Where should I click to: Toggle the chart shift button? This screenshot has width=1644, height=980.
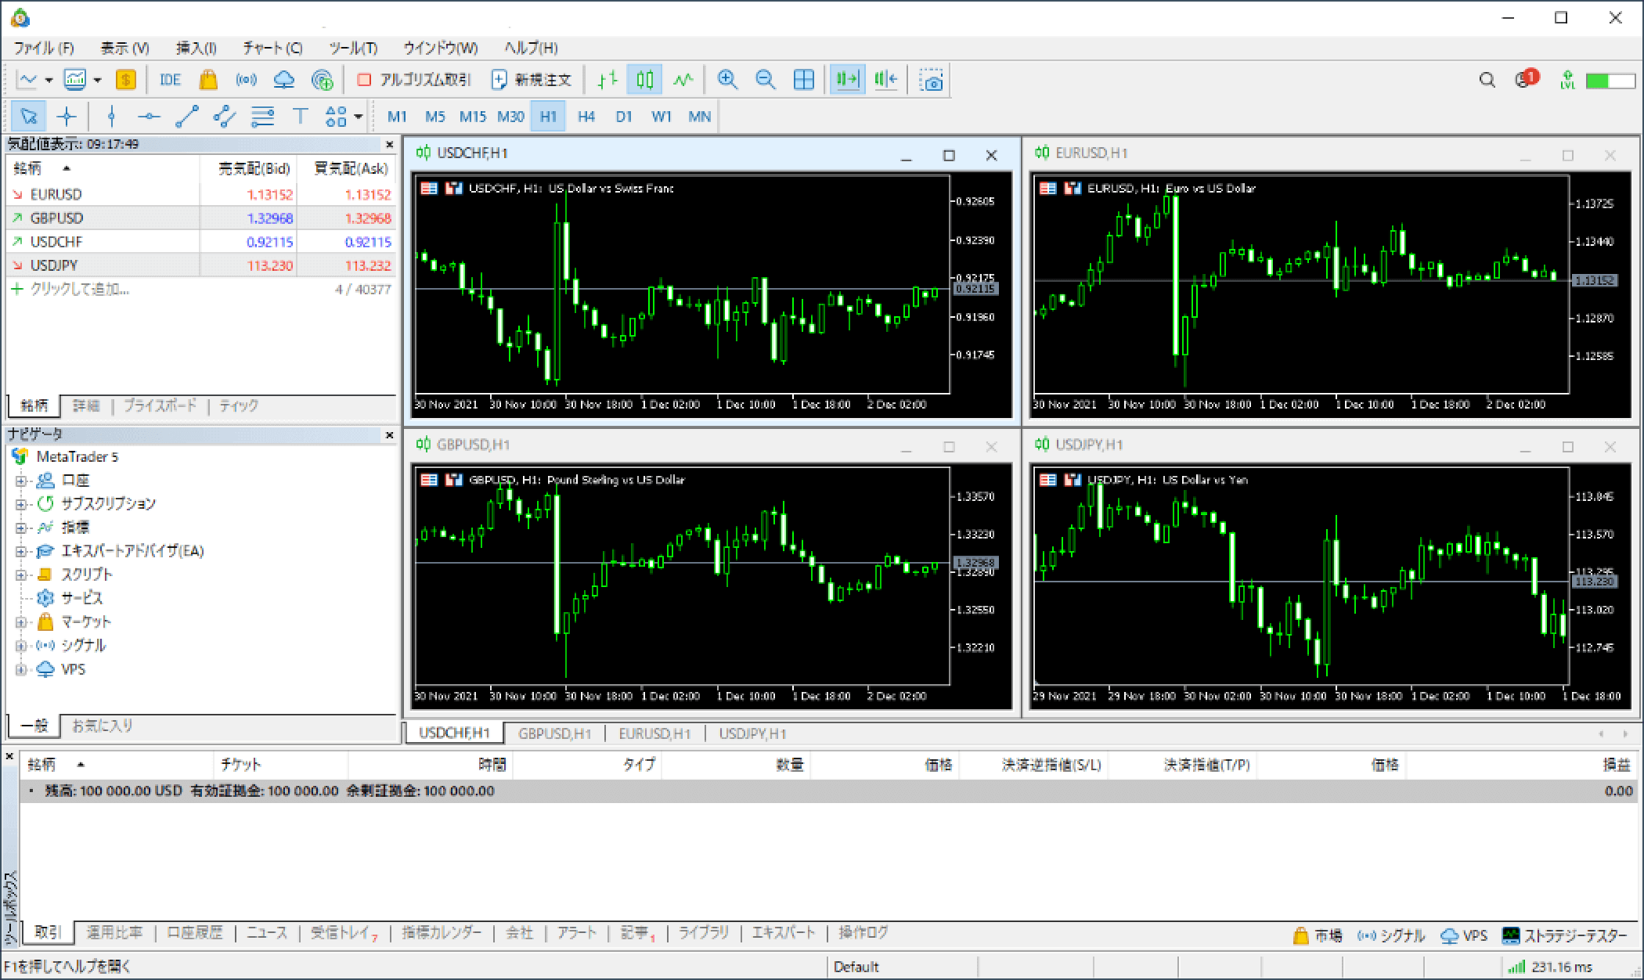point(885,80)
